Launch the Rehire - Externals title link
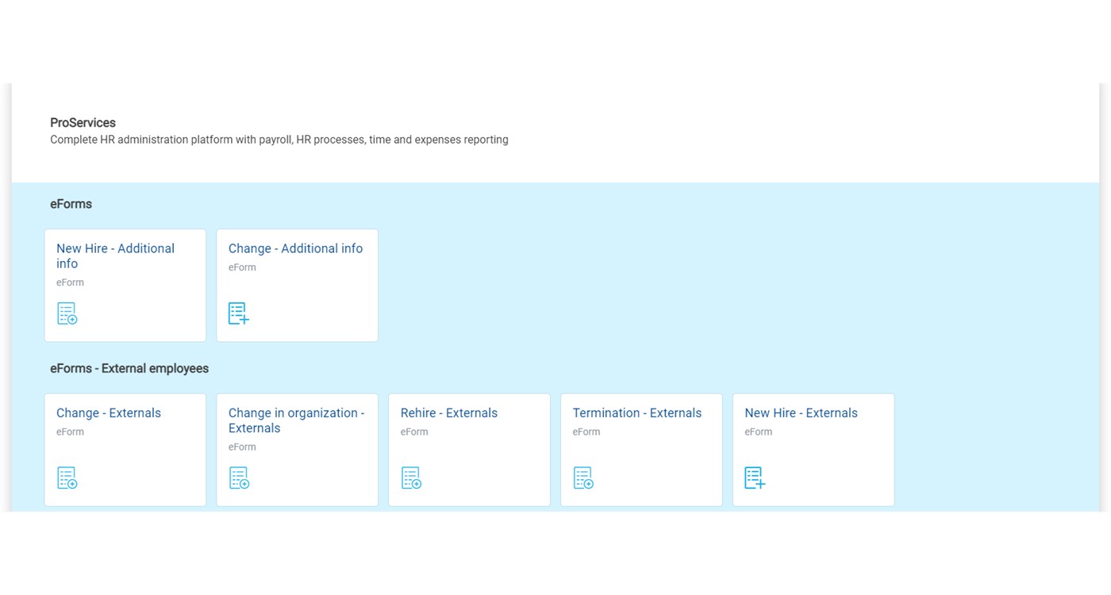Image resolution: width=1111 pixels, height=595 pixels. pos(448,413)
